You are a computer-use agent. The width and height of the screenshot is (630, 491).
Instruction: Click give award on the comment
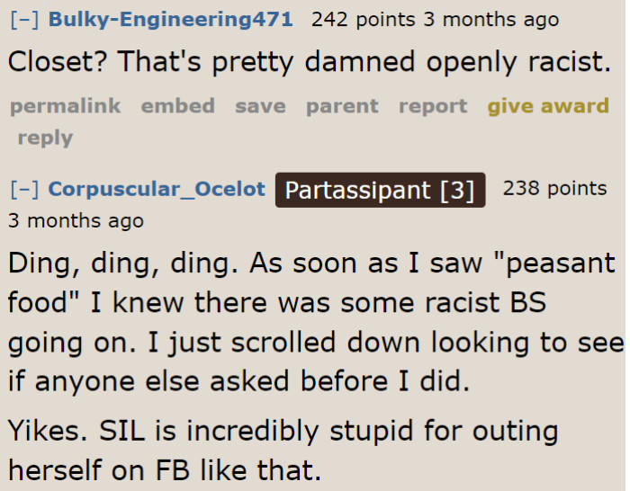tap(548, 106)
